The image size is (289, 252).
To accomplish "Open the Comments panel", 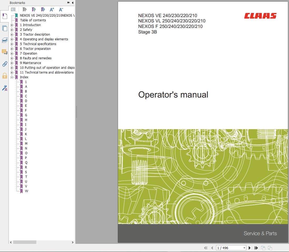I will 4,52.
